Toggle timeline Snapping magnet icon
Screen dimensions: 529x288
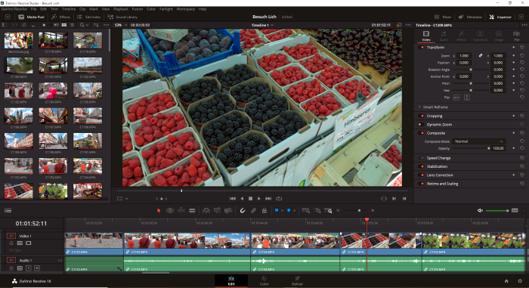[x=243, y=210]
